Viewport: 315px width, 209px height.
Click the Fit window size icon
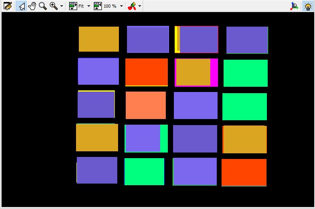pos(73,6)
